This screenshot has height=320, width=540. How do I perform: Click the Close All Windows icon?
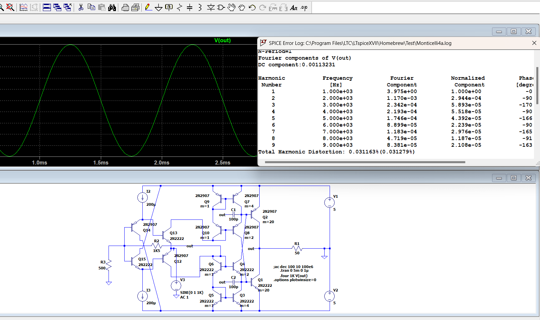click(68, 7)
